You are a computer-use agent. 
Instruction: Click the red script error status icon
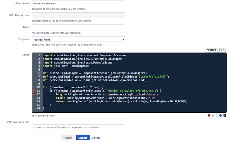[209, 115]
